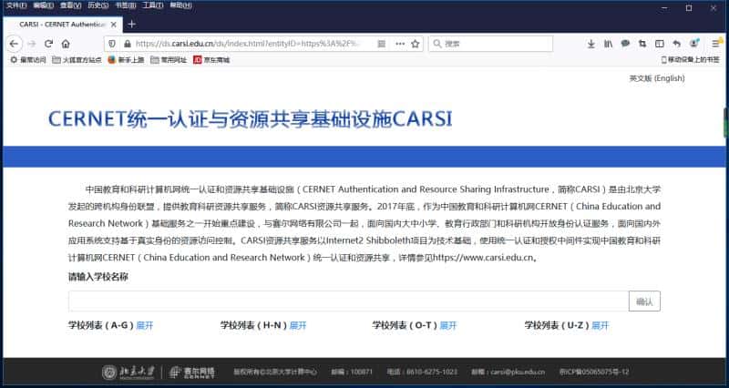Click the screenshot crop tool icon

tap(642, 44)
